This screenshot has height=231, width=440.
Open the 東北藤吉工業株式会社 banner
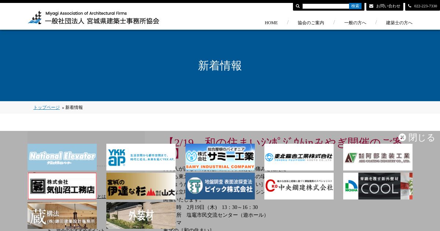point(299,157)
